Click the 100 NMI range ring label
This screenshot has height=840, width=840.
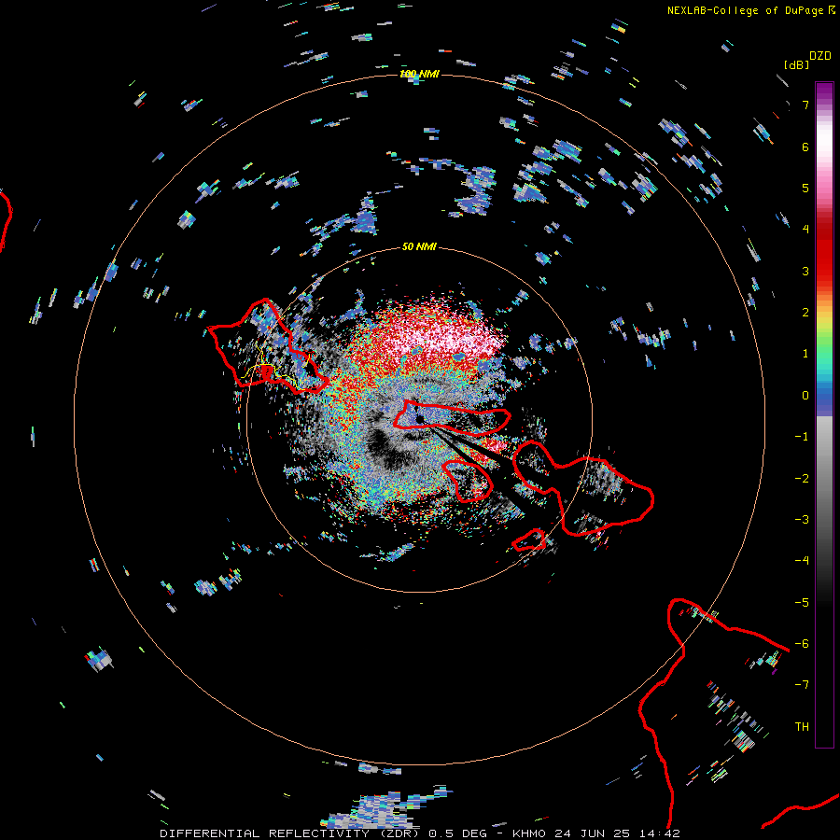[419, 74]
